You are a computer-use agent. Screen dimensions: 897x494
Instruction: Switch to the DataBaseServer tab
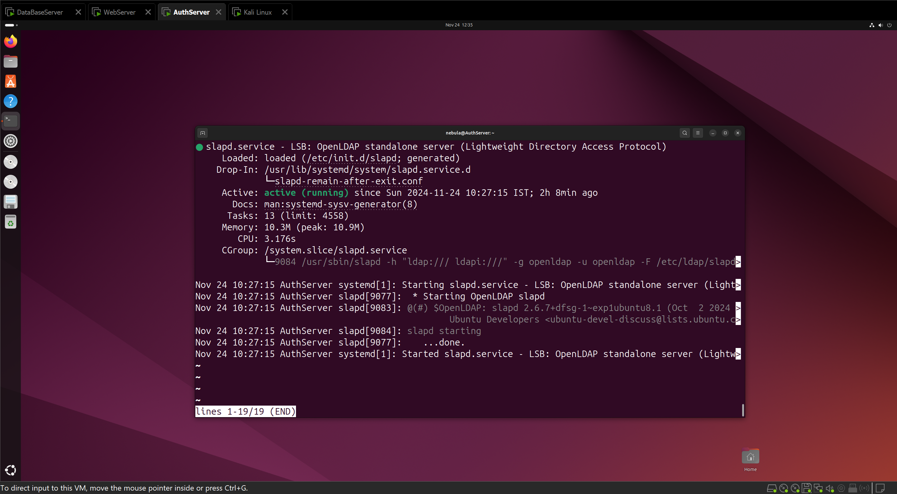tap(40, 12)
